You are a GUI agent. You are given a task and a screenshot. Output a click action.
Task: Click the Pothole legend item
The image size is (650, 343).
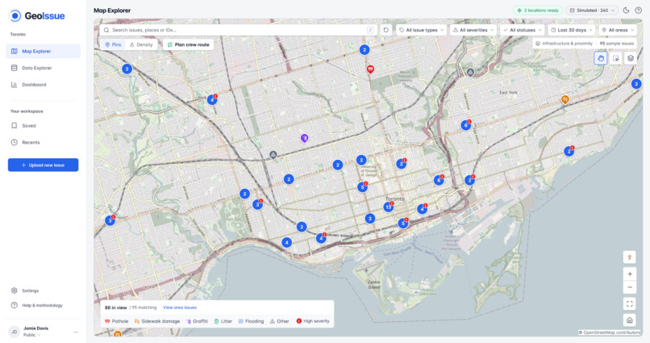click(116, 321)
